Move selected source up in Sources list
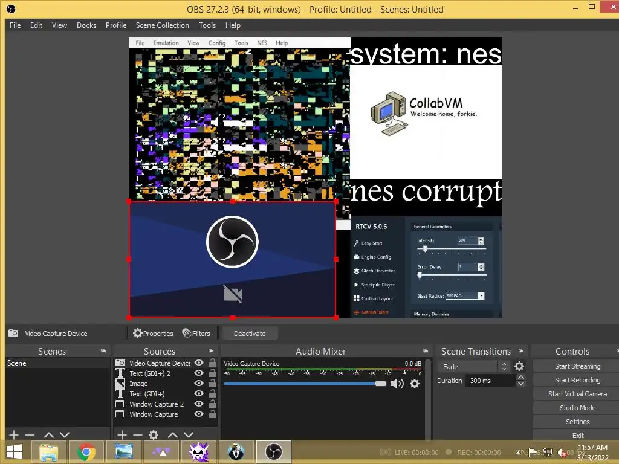The width and height of the screenshot is (619, 464). click(x=173, y=435)
